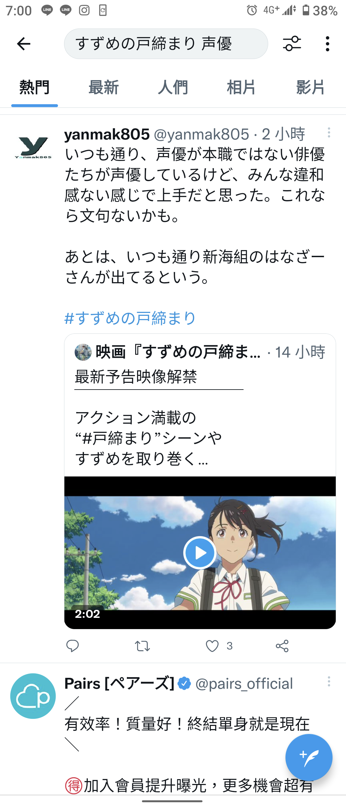346x808 pixels.
Task: Open yanmak805 profile avatar
Action: [x=33, y=147]
